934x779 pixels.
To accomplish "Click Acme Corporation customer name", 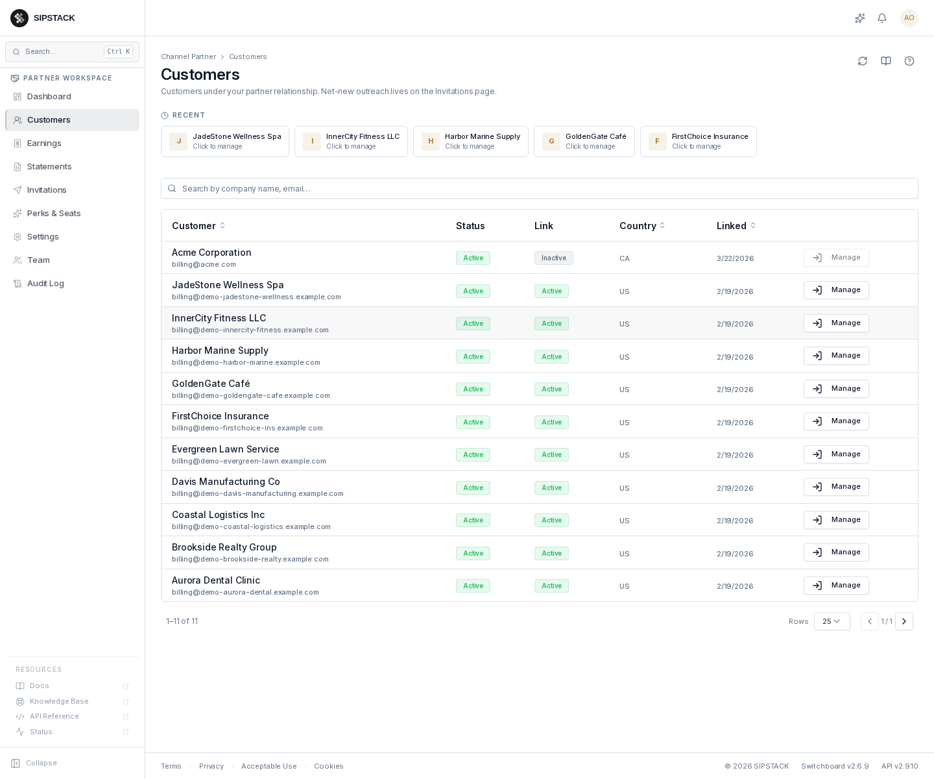I will [211, 253].
